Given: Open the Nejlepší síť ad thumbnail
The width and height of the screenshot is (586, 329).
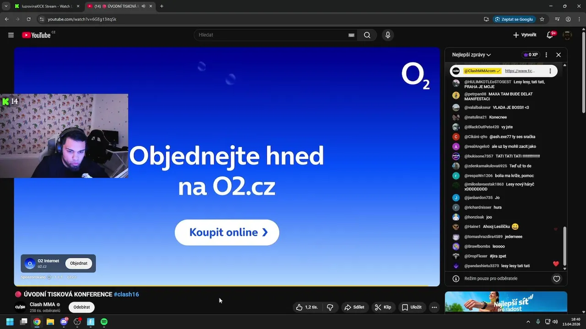Looking at the screenshot, I should 506,302.
